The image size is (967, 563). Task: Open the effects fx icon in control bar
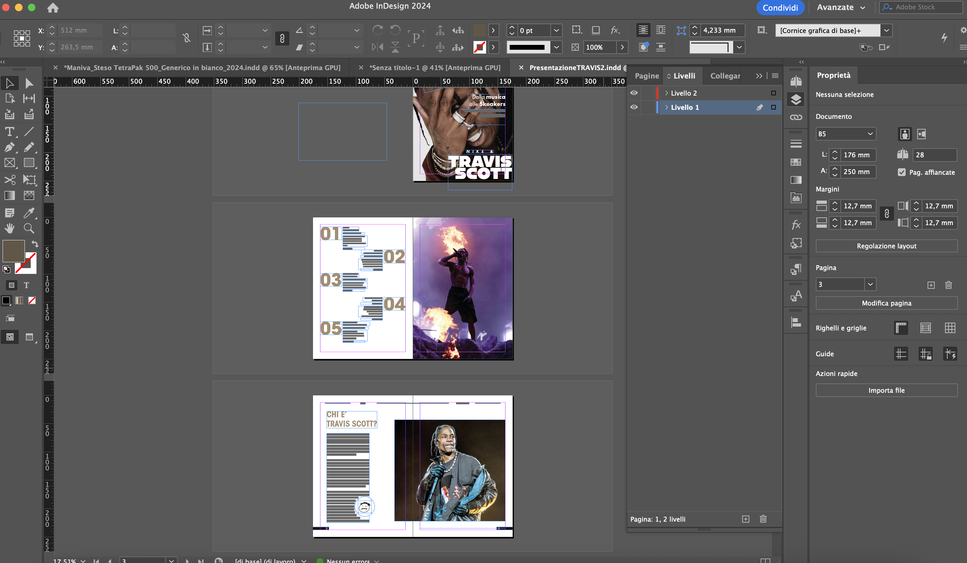(615, 30)
